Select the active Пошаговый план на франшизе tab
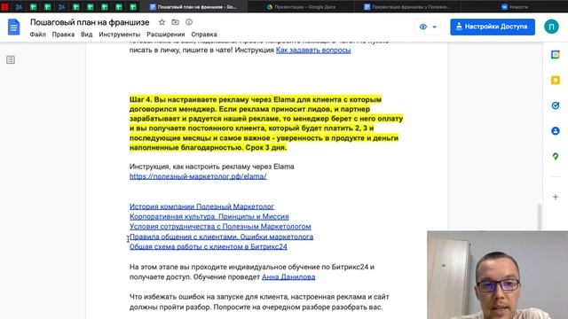This screenshot has height=319, width=568. [193, 7]
